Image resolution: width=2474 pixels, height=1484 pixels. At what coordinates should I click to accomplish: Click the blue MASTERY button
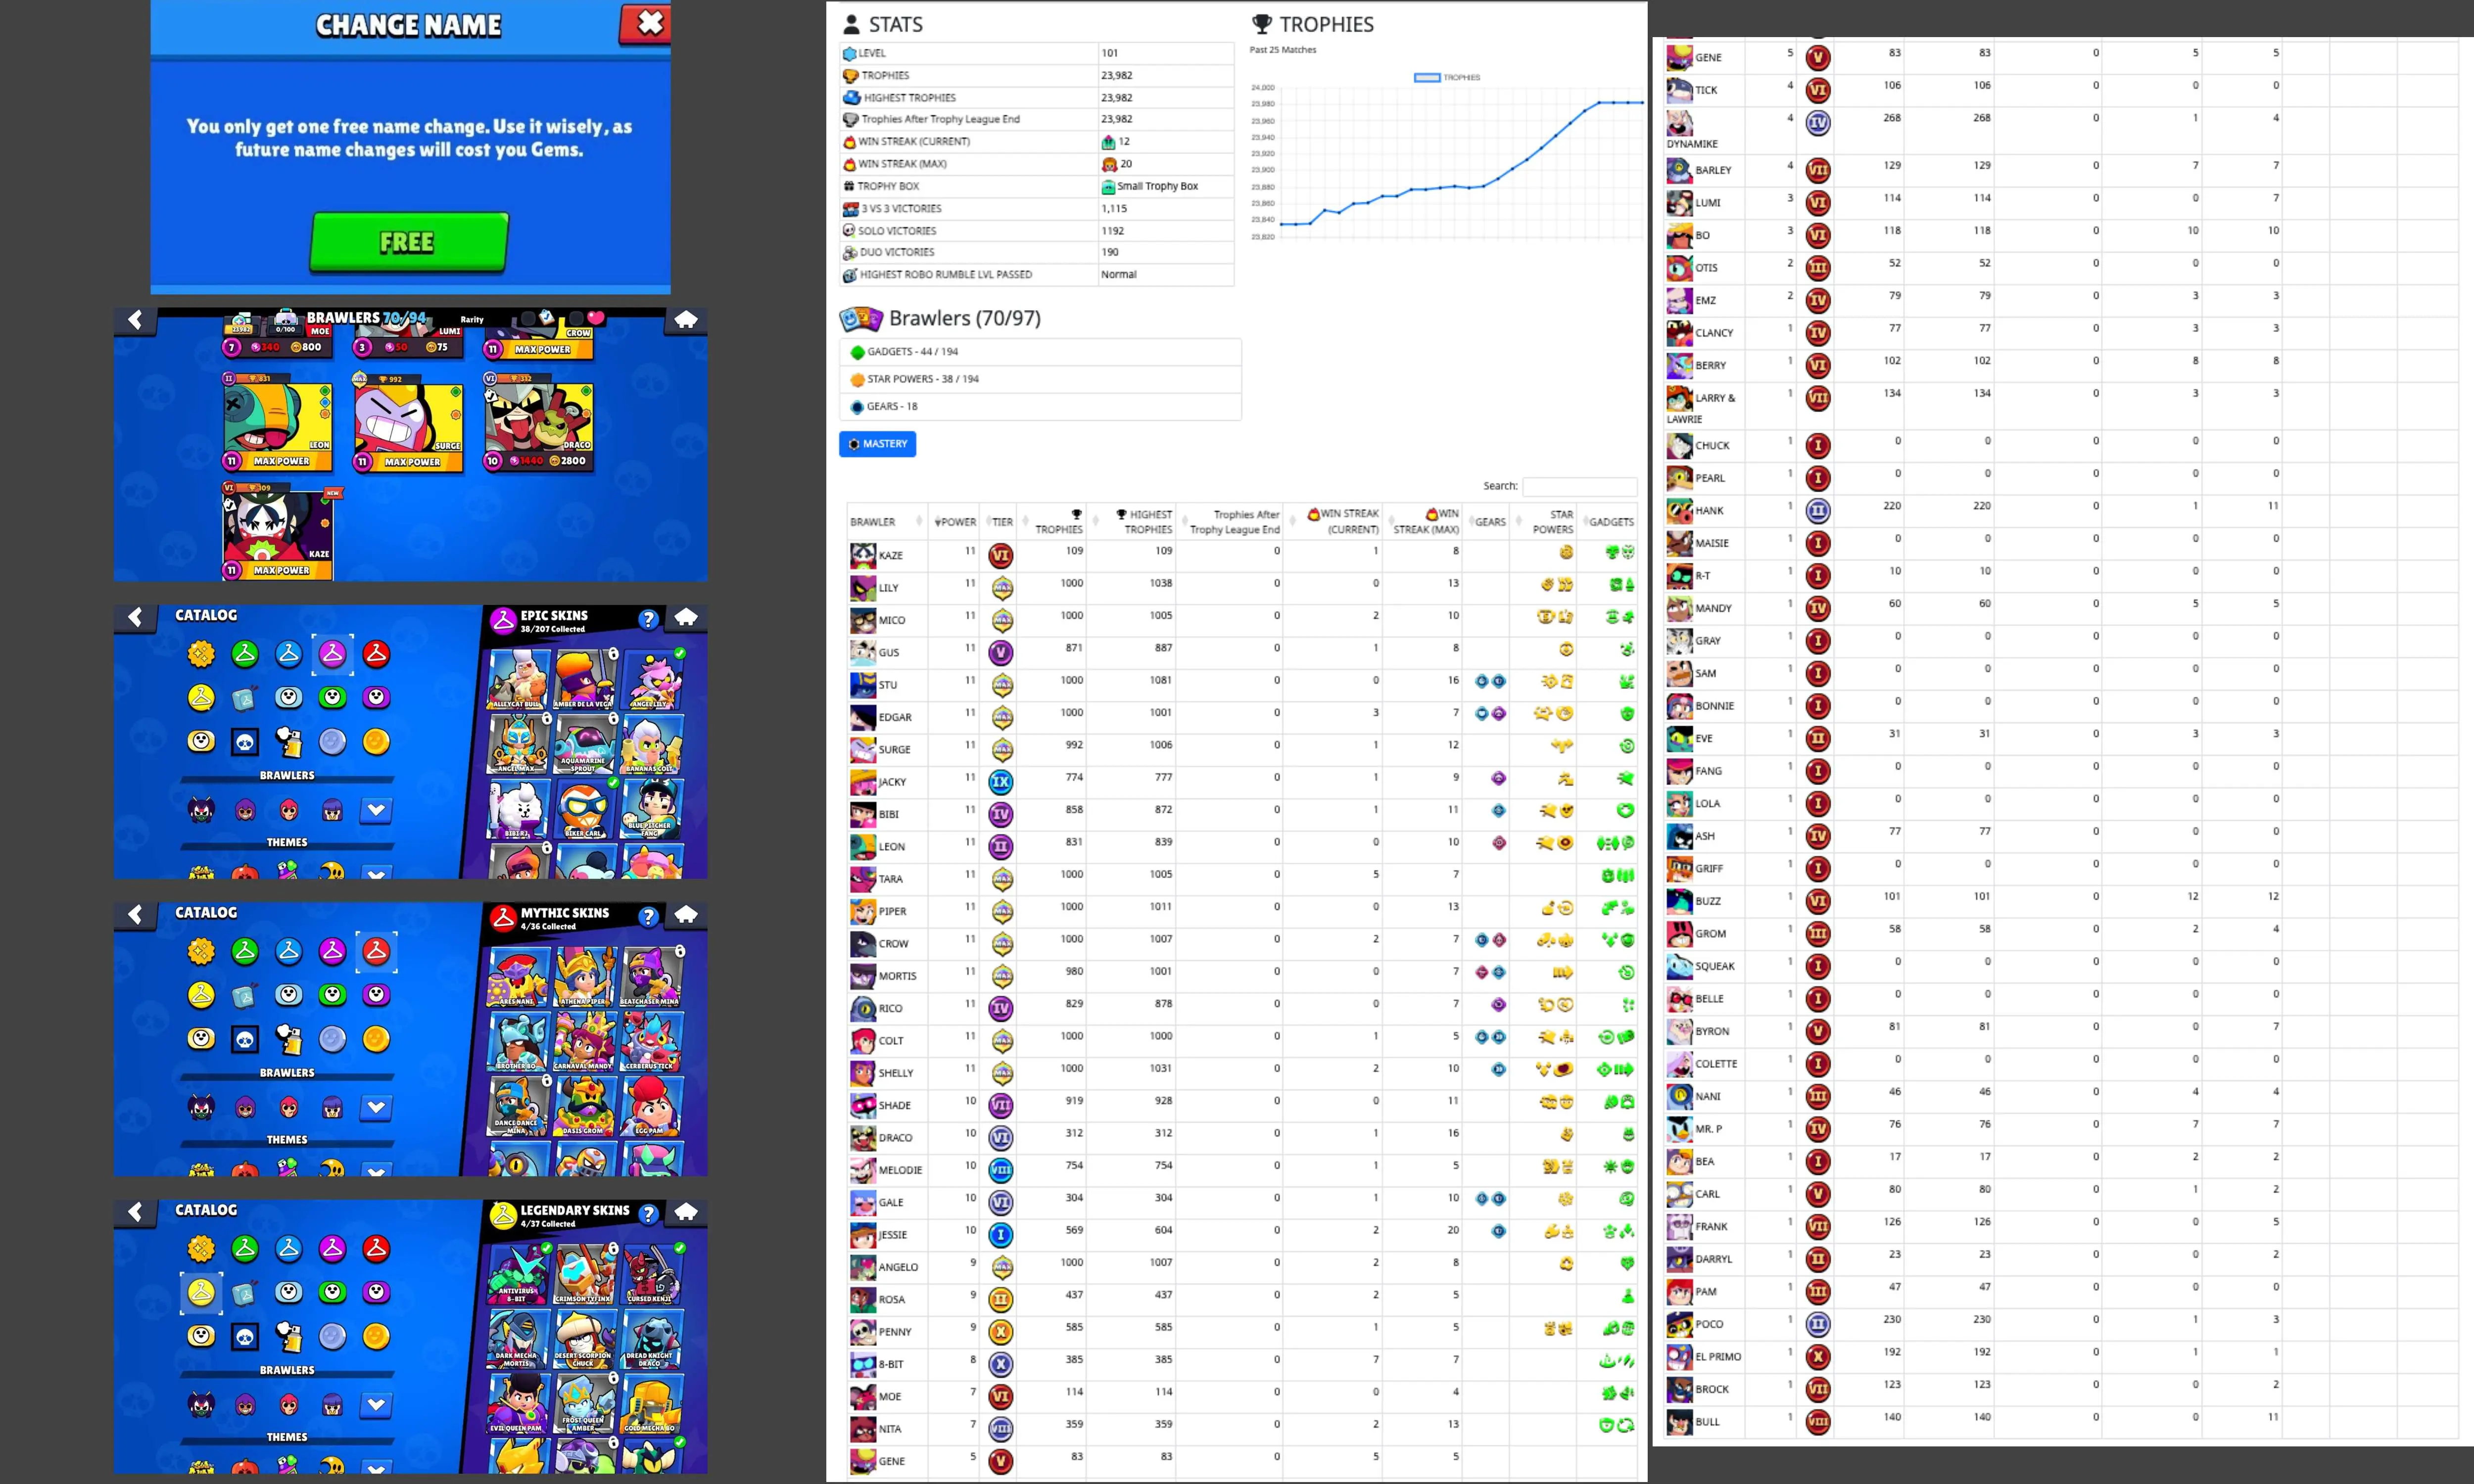[x=877, y=444]
